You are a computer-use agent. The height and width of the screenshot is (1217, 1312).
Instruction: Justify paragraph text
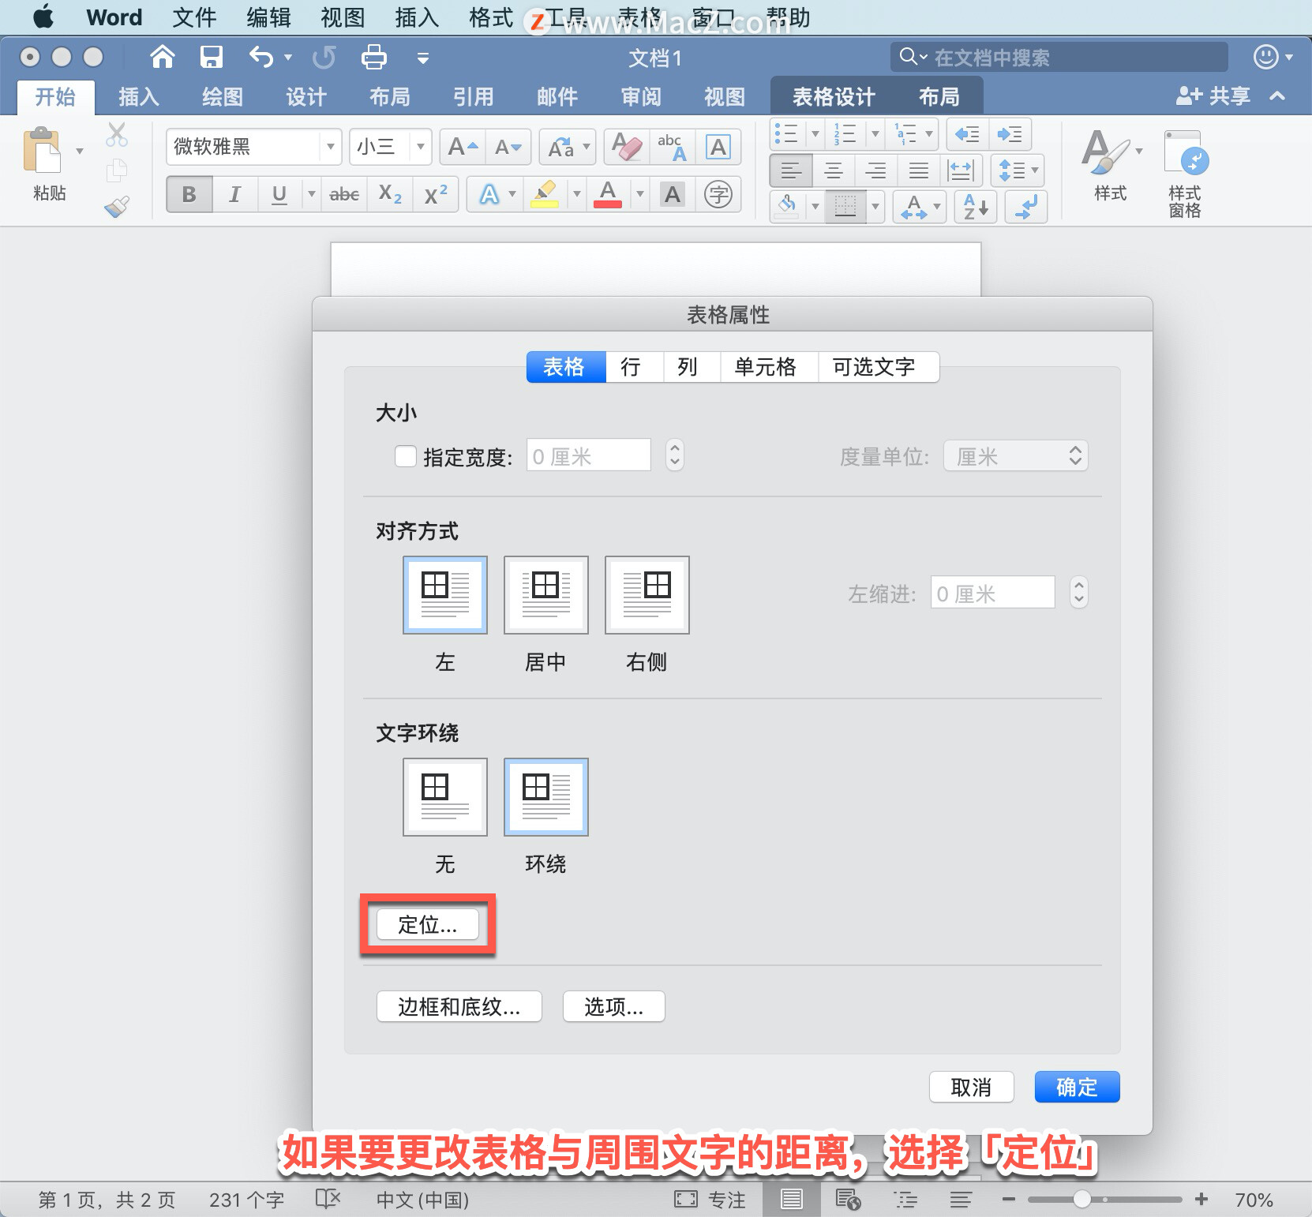[x=919, y=170]
